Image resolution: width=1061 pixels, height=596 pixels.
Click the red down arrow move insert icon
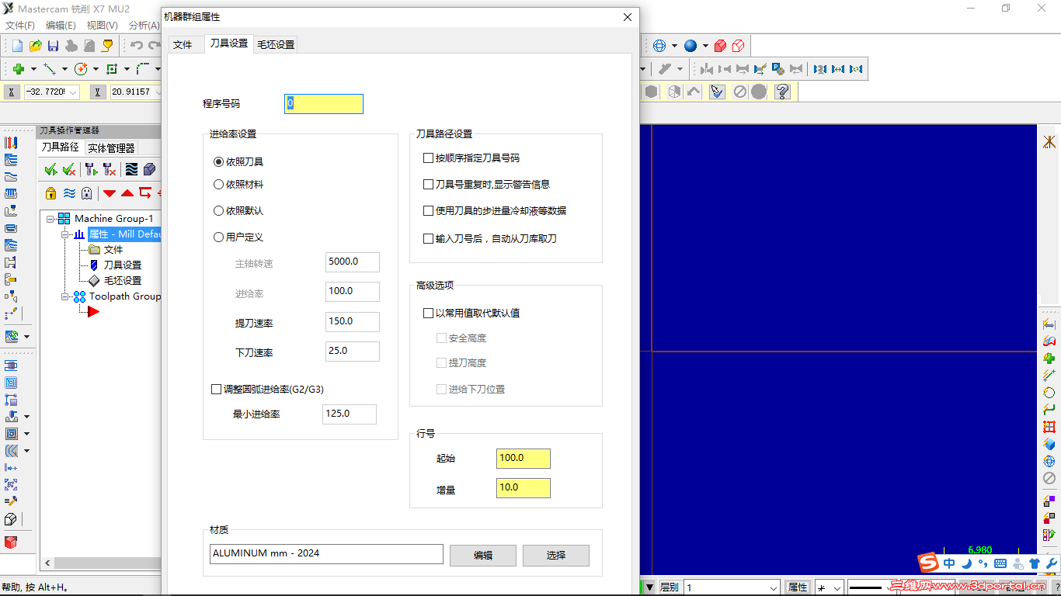(x=110, y=193)
